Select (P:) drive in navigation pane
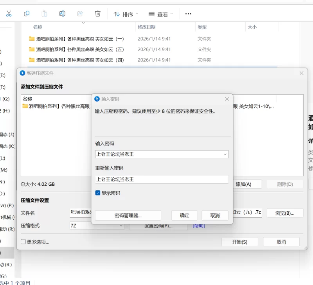Viewport: 313px width, 285px height. (7, 205)
